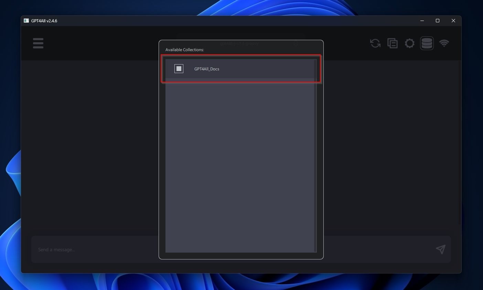Image resolution: width=483 pixels, height=290 pixels.
Task: Toggle the LocalDocs database icon
Action: pyautogui.click(x=427, y=43)
